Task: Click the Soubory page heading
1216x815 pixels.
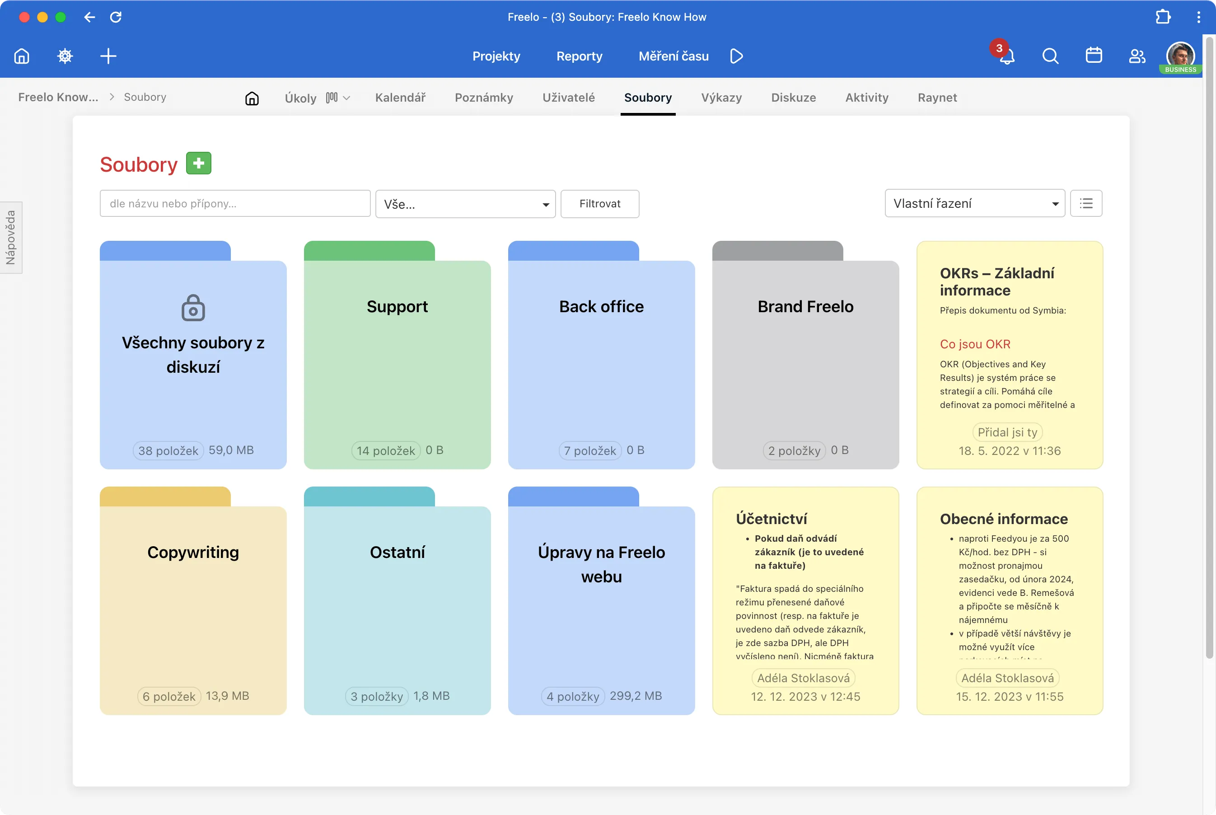Action: 139,164
